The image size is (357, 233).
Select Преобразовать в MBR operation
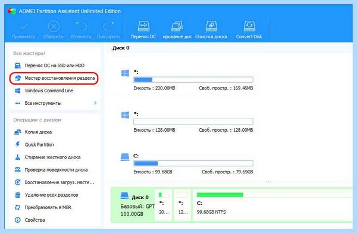point(48,207)
